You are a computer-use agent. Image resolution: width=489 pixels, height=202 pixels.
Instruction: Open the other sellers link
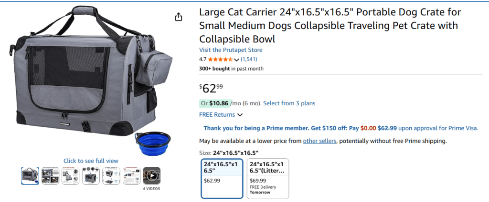click(x=319, y=141)
